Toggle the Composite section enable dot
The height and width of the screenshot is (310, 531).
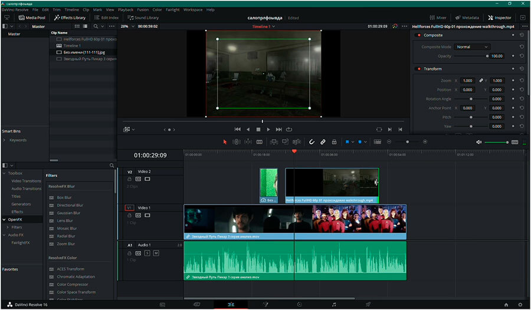tap(419, 35)
